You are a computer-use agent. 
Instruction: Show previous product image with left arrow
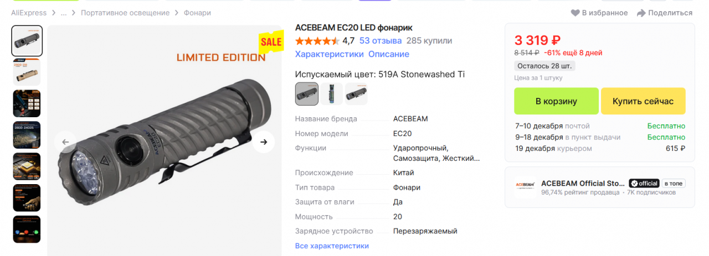click(65, 142)
